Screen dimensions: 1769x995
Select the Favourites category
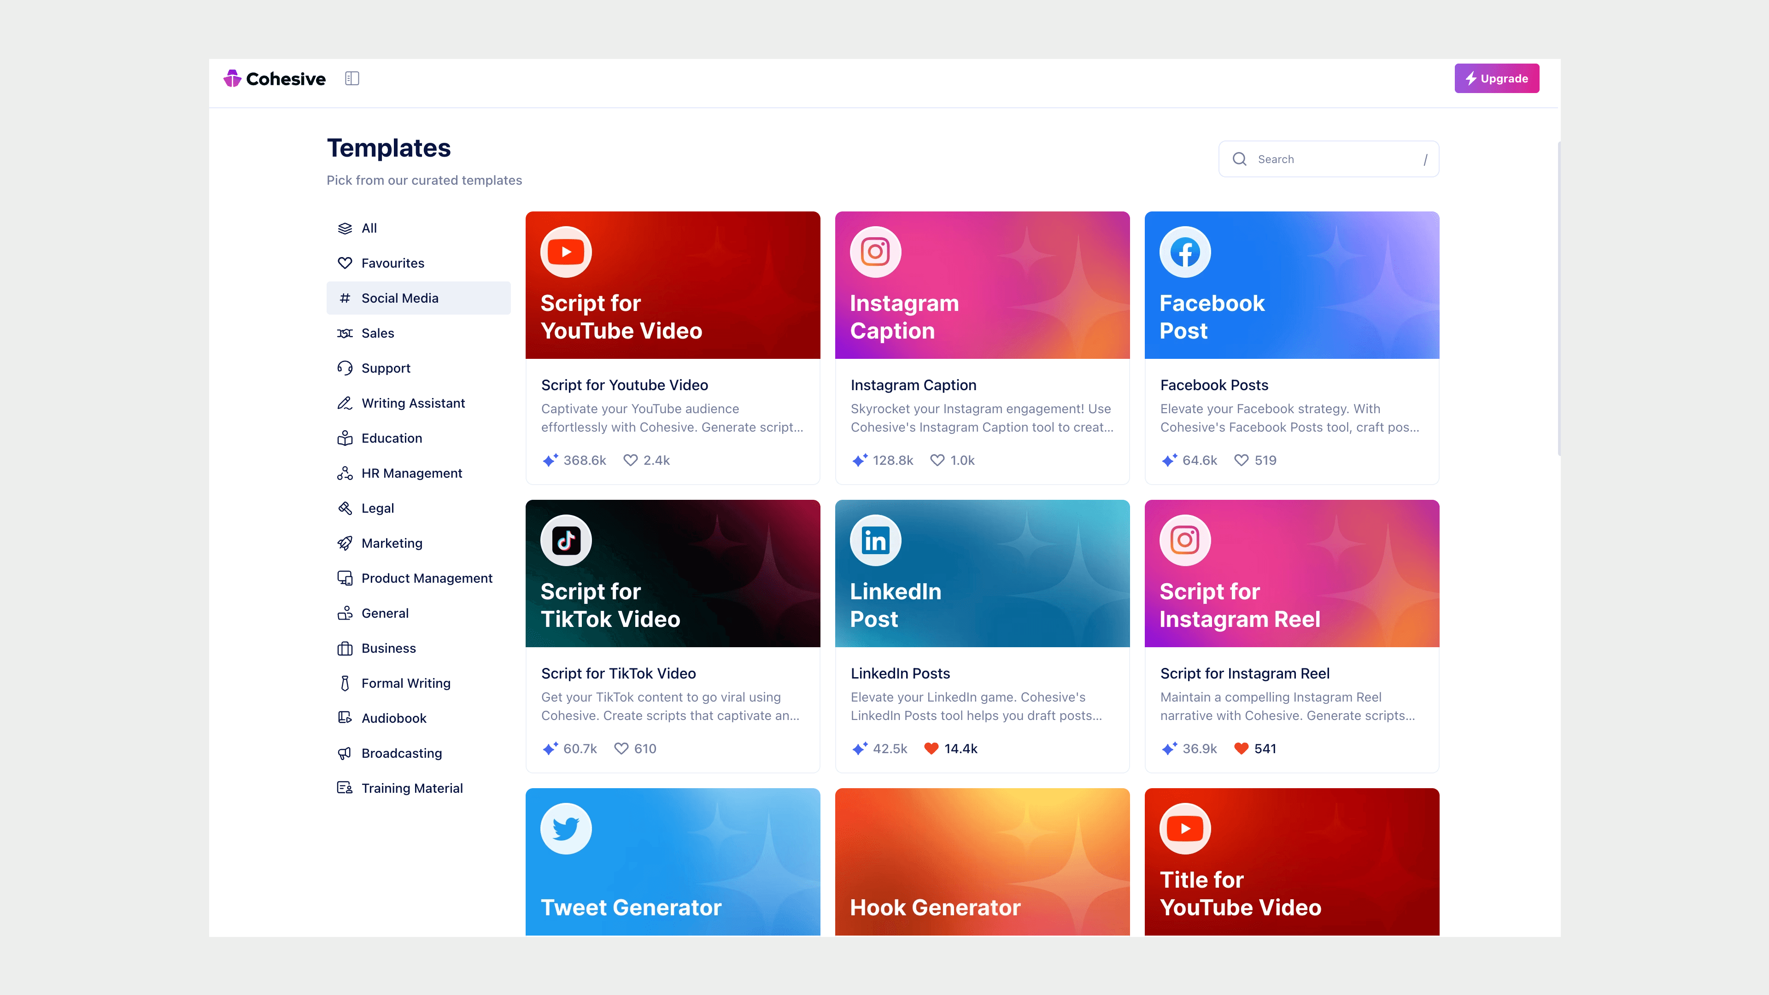(x=392, y=263)
